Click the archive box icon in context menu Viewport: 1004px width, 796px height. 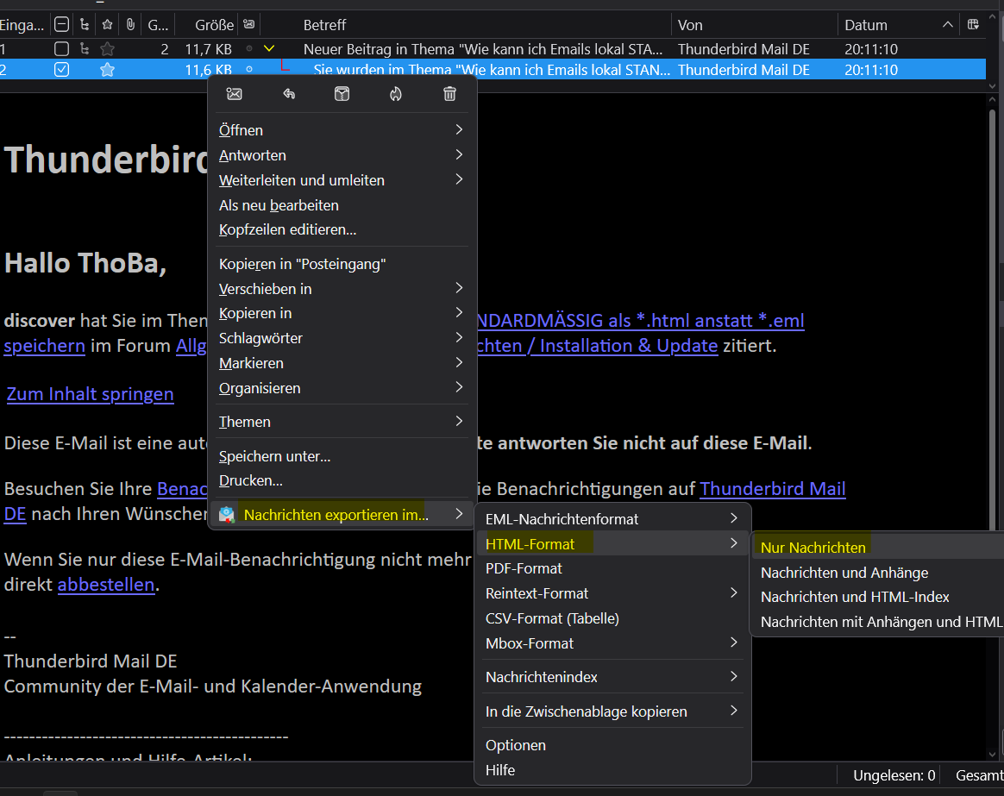point(342,94)
